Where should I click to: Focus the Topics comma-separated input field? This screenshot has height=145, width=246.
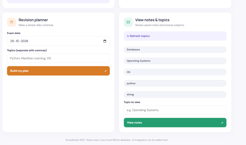coord(58,58)
